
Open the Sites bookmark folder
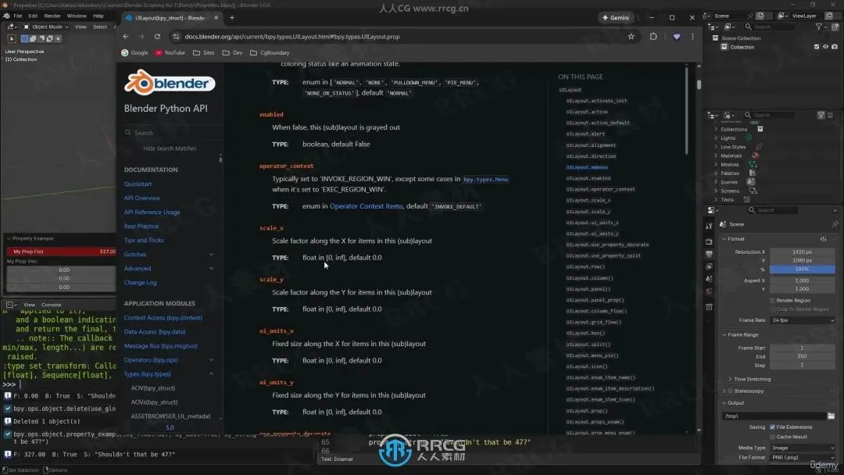(204, 52)
